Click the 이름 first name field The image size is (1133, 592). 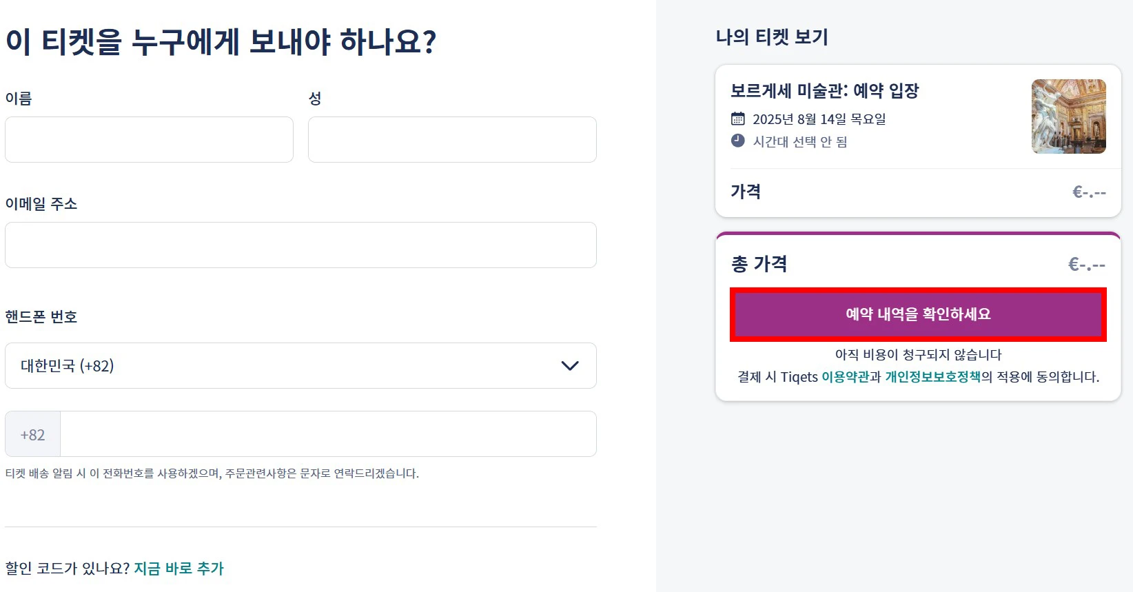pyautogui.click(x=149, y=139)
